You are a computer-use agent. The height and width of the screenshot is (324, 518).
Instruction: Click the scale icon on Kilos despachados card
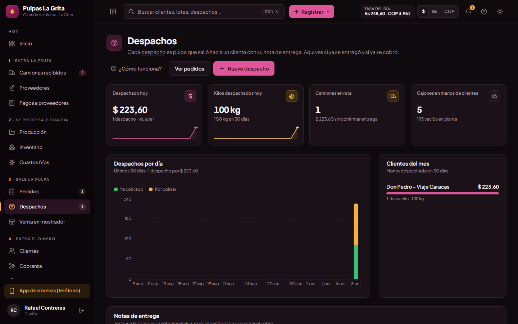tap(292, 96)
